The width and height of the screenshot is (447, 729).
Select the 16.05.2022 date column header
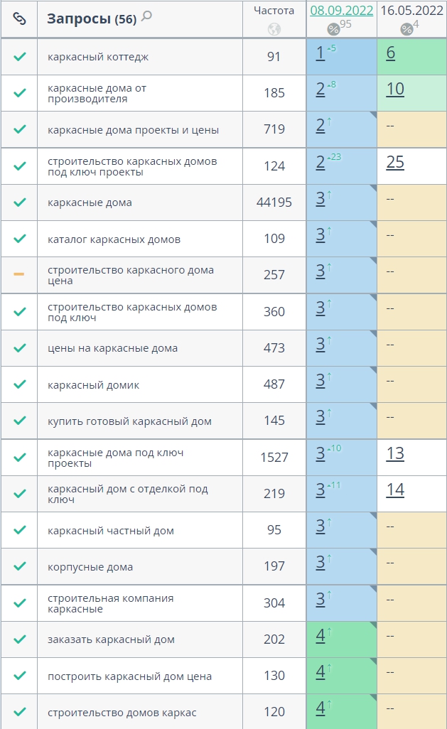(x=411, y=11)
